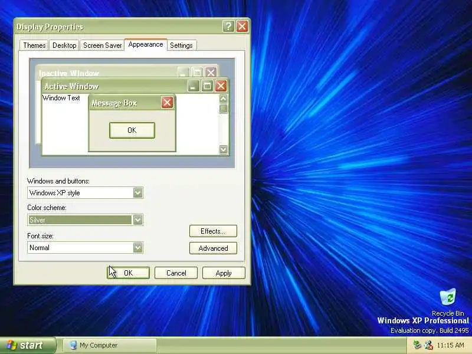Expand the Windows and buttons dropdown arrow
472x354 pixels.
[137, 193]
